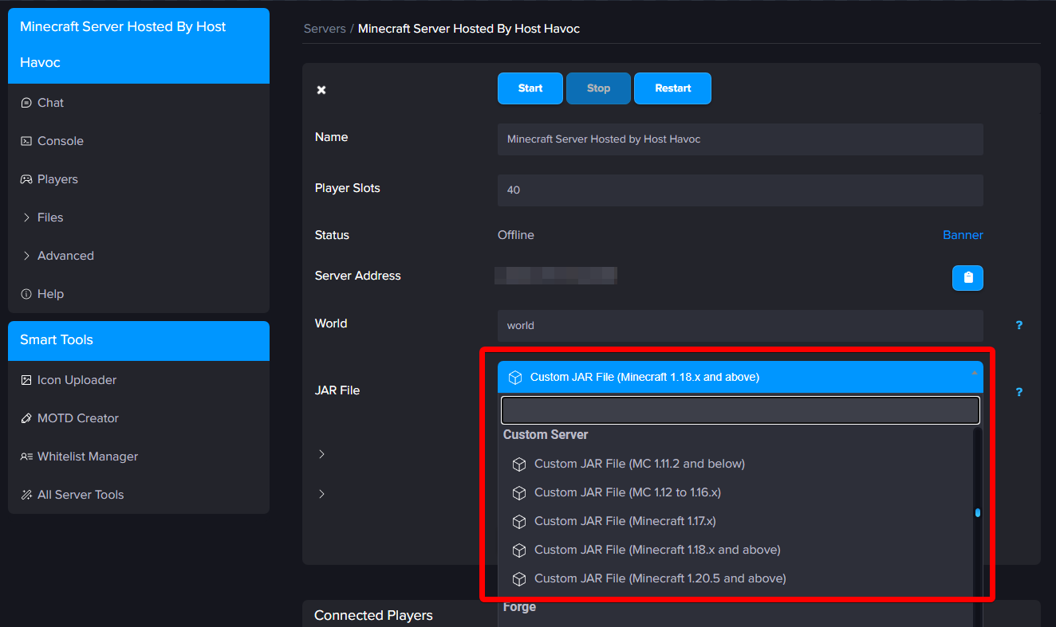Select Custom JAR File (Minecraft 1.20.5 and above) option

(735, 578)
